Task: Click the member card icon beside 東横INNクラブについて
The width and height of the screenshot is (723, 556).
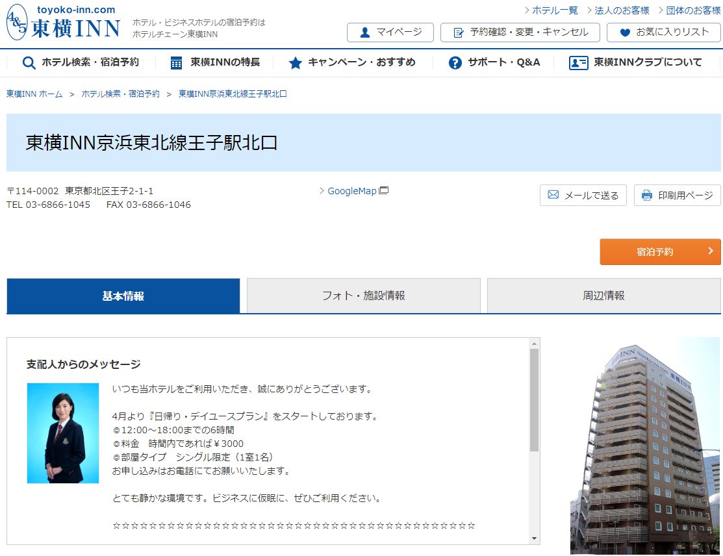Action: tap(578, 63)
